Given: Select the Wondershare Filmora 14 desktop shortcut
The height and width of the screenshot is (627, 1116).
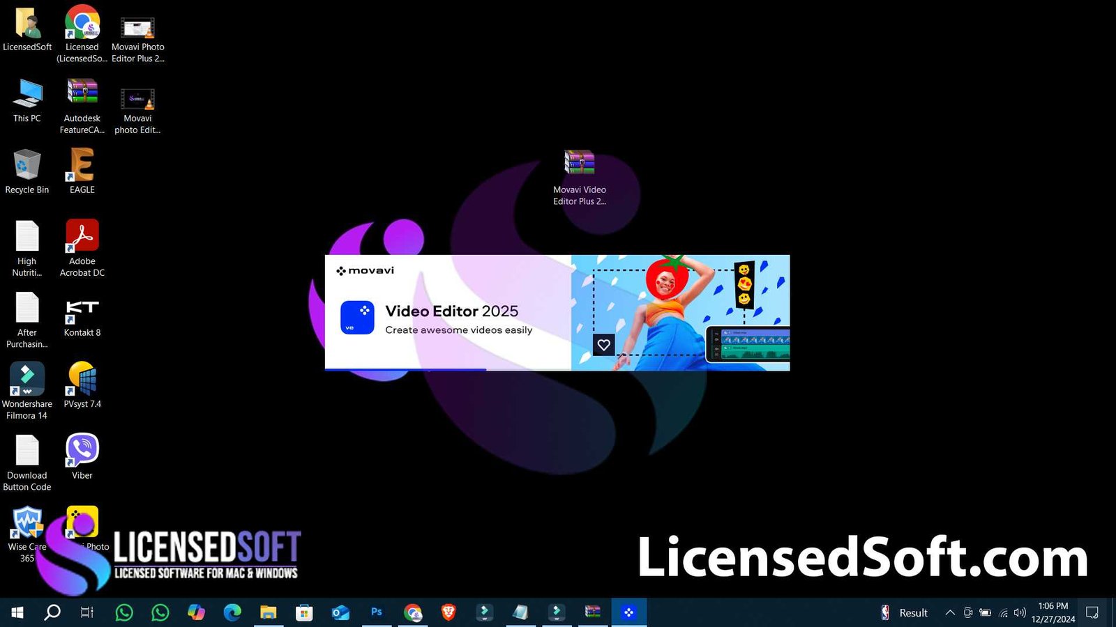Looking at the screenshot, I should (27, 391).
